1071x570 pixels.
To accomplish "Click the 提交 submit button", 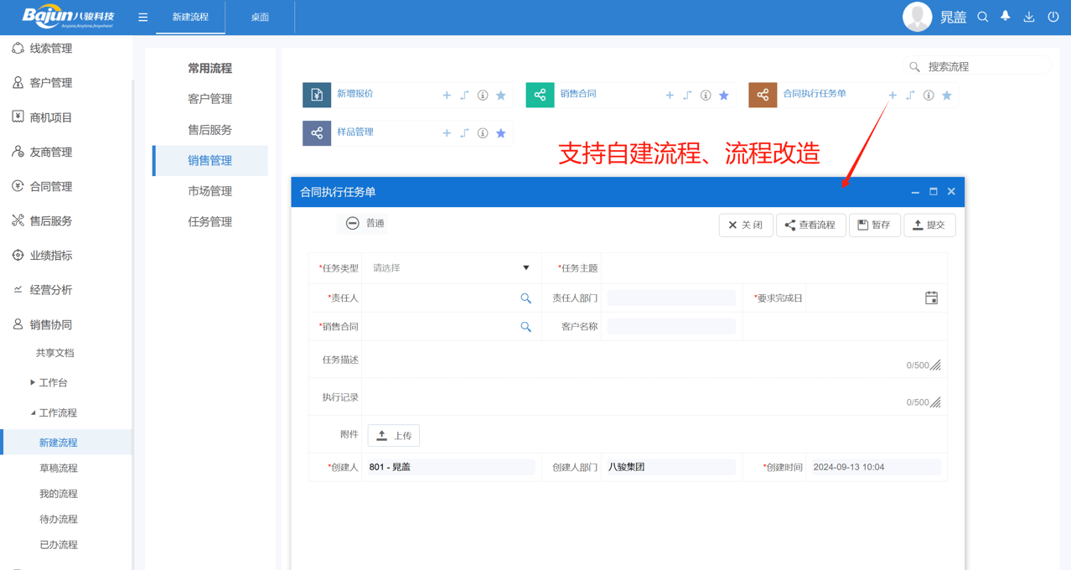I will tap(929, 225).
